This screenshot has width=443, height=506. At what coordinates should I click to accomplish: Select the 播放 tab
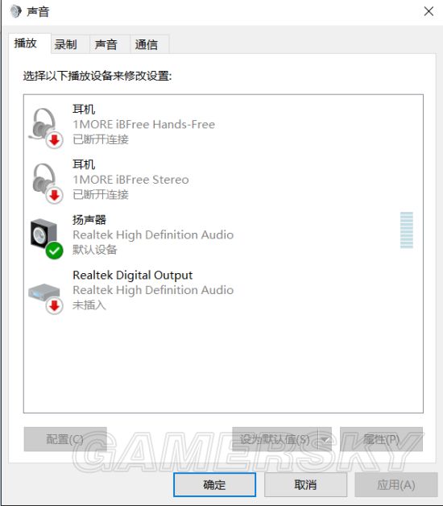26,43
